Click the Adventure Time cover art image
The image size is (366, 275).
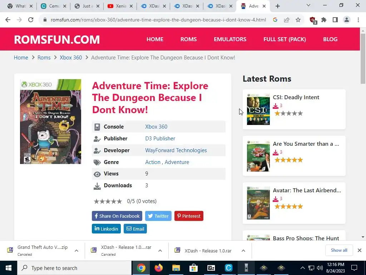pyautogui.click(x=51, y=122)
